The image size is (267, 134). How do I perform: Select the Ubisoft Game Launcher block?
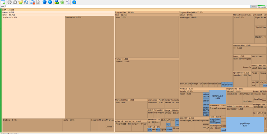tap(259, 69)
